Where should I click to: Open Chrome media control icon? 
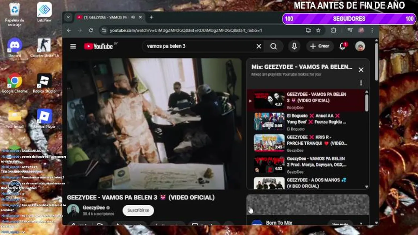[350, 30]
